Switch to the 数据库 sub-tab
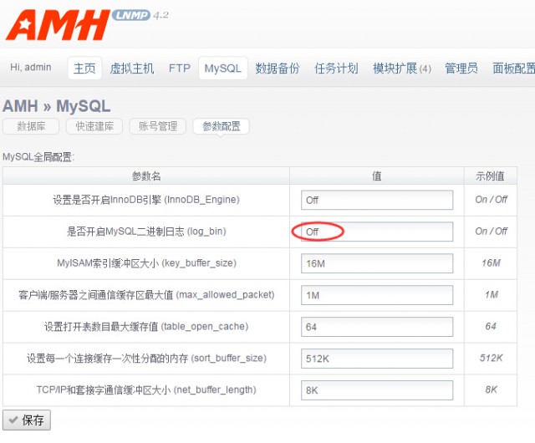 coord(31,126)
